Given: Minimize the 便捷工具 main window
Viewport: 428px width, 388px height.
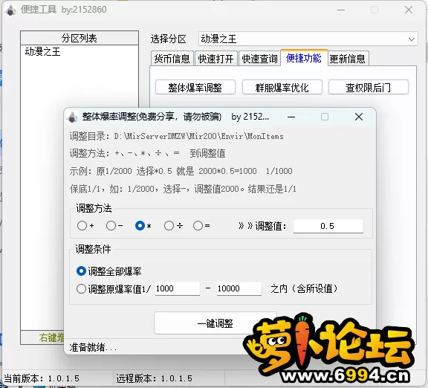Looking at the screenshot, I should click(341, 10).
